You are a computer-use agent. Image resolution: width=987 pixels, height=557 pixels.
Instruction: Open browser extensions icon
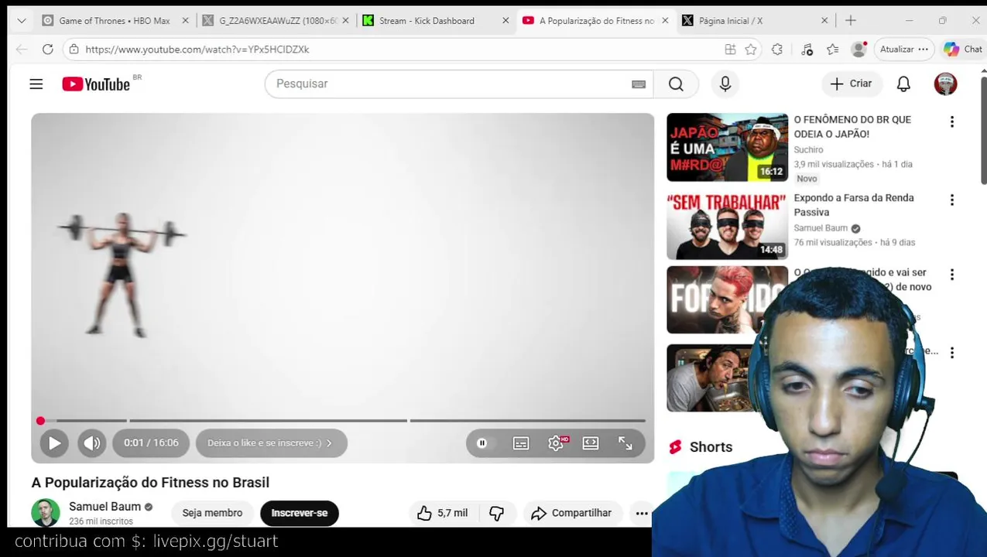pyautogui.click(x=777, y=50)
